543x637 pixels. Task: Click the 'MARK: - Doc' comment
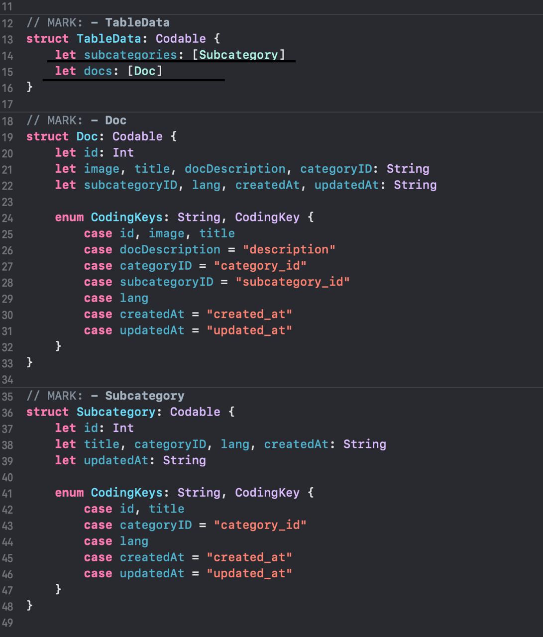[x=77, y=120]
